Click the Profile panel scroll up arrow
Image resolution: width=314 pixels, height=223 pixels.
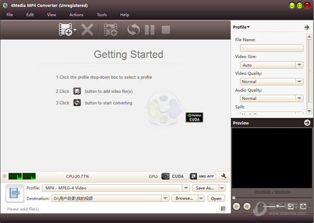pos(309,37)
